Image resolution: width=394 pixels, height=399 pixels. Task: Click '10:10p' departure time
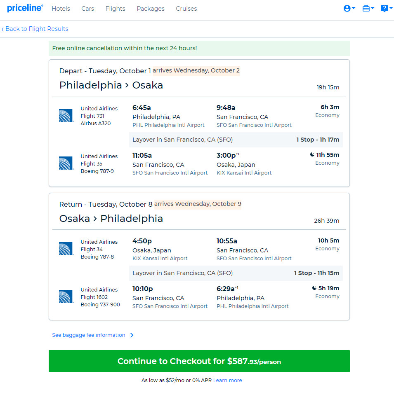[143, 289]
